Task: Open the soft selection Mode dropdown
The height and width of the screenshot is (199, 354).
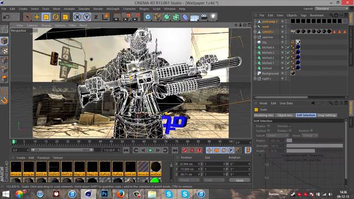Action: point(310,135)
